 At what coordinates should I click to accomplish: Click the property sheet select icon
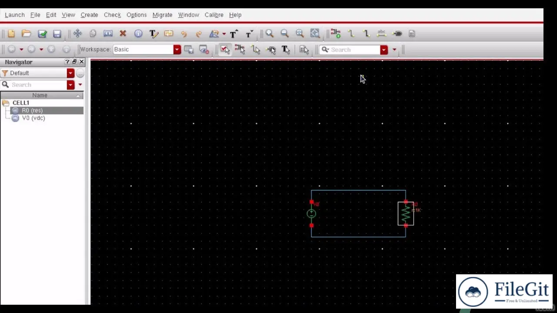pos(304,50)
